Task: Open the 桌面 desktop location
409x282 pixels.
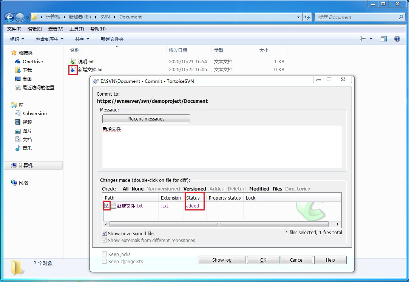Action: tap(23, 79)
